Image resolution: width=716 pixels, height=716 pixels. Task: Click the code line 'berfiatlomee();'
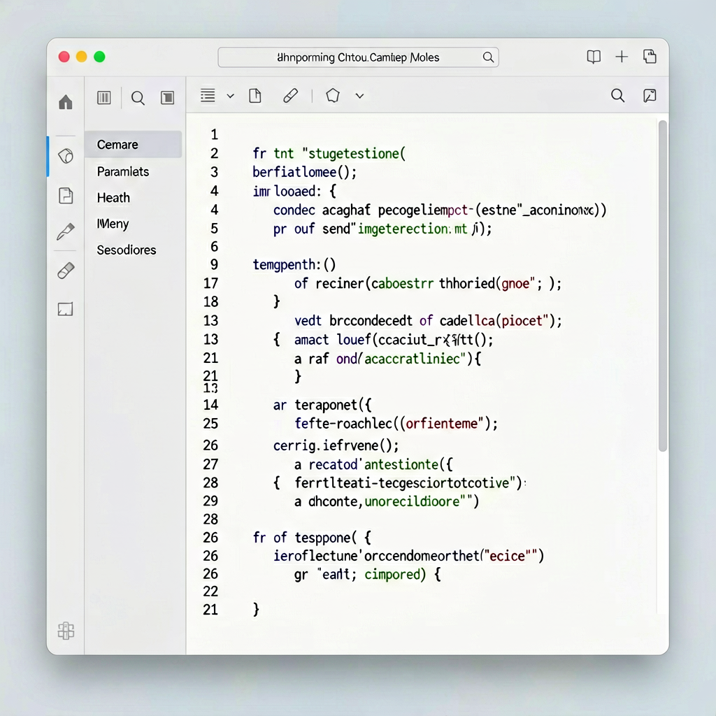click(305, 172)
